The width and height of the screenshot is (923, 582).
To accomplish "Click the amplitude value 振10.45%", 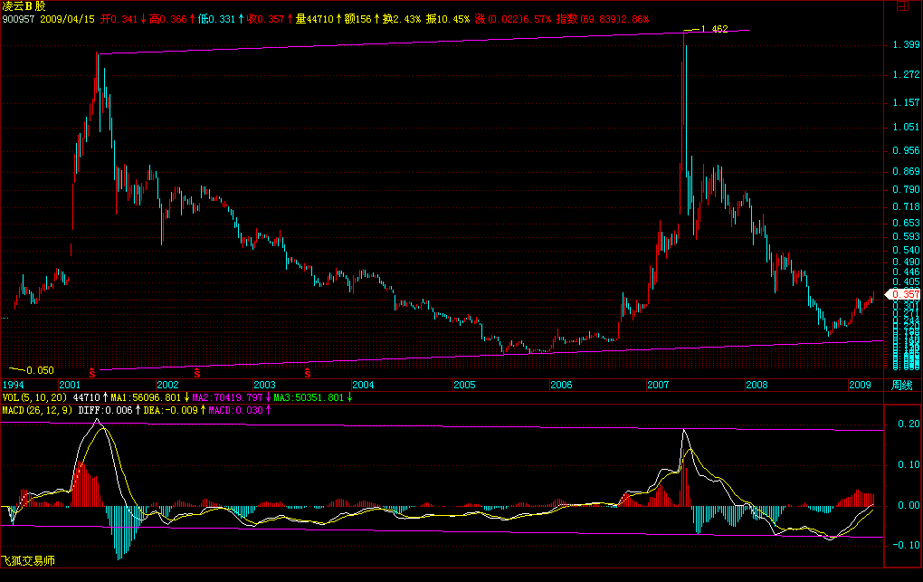I will [448, 19].
